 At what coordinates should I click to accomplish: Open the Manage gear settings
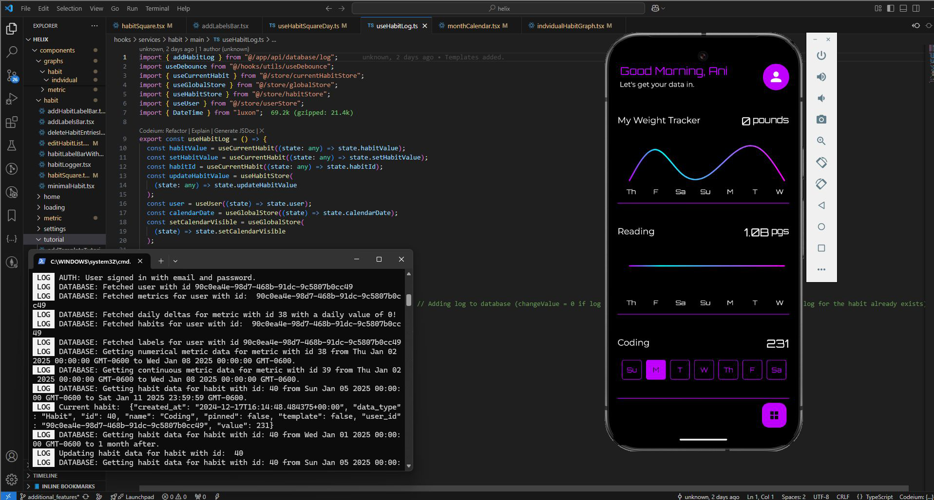click(12, 479)
